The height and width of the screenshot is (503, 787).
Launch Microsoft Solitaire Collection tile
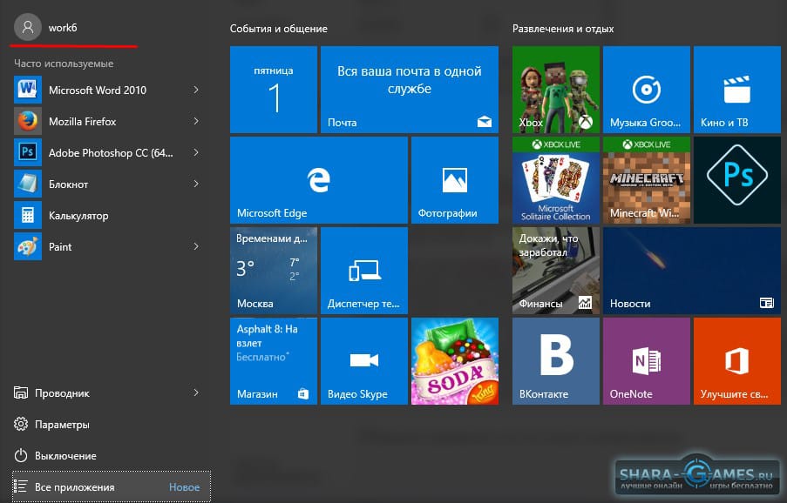[556, 180]
